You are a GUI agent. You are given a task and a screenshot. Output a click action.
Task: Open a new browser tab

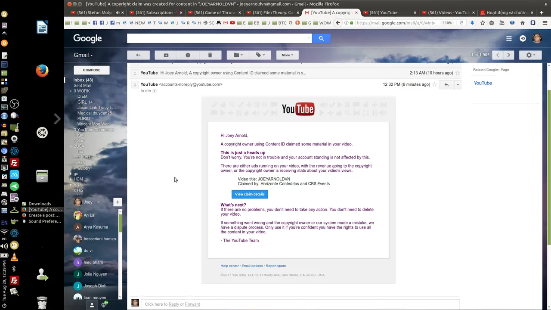pos(542,12)
